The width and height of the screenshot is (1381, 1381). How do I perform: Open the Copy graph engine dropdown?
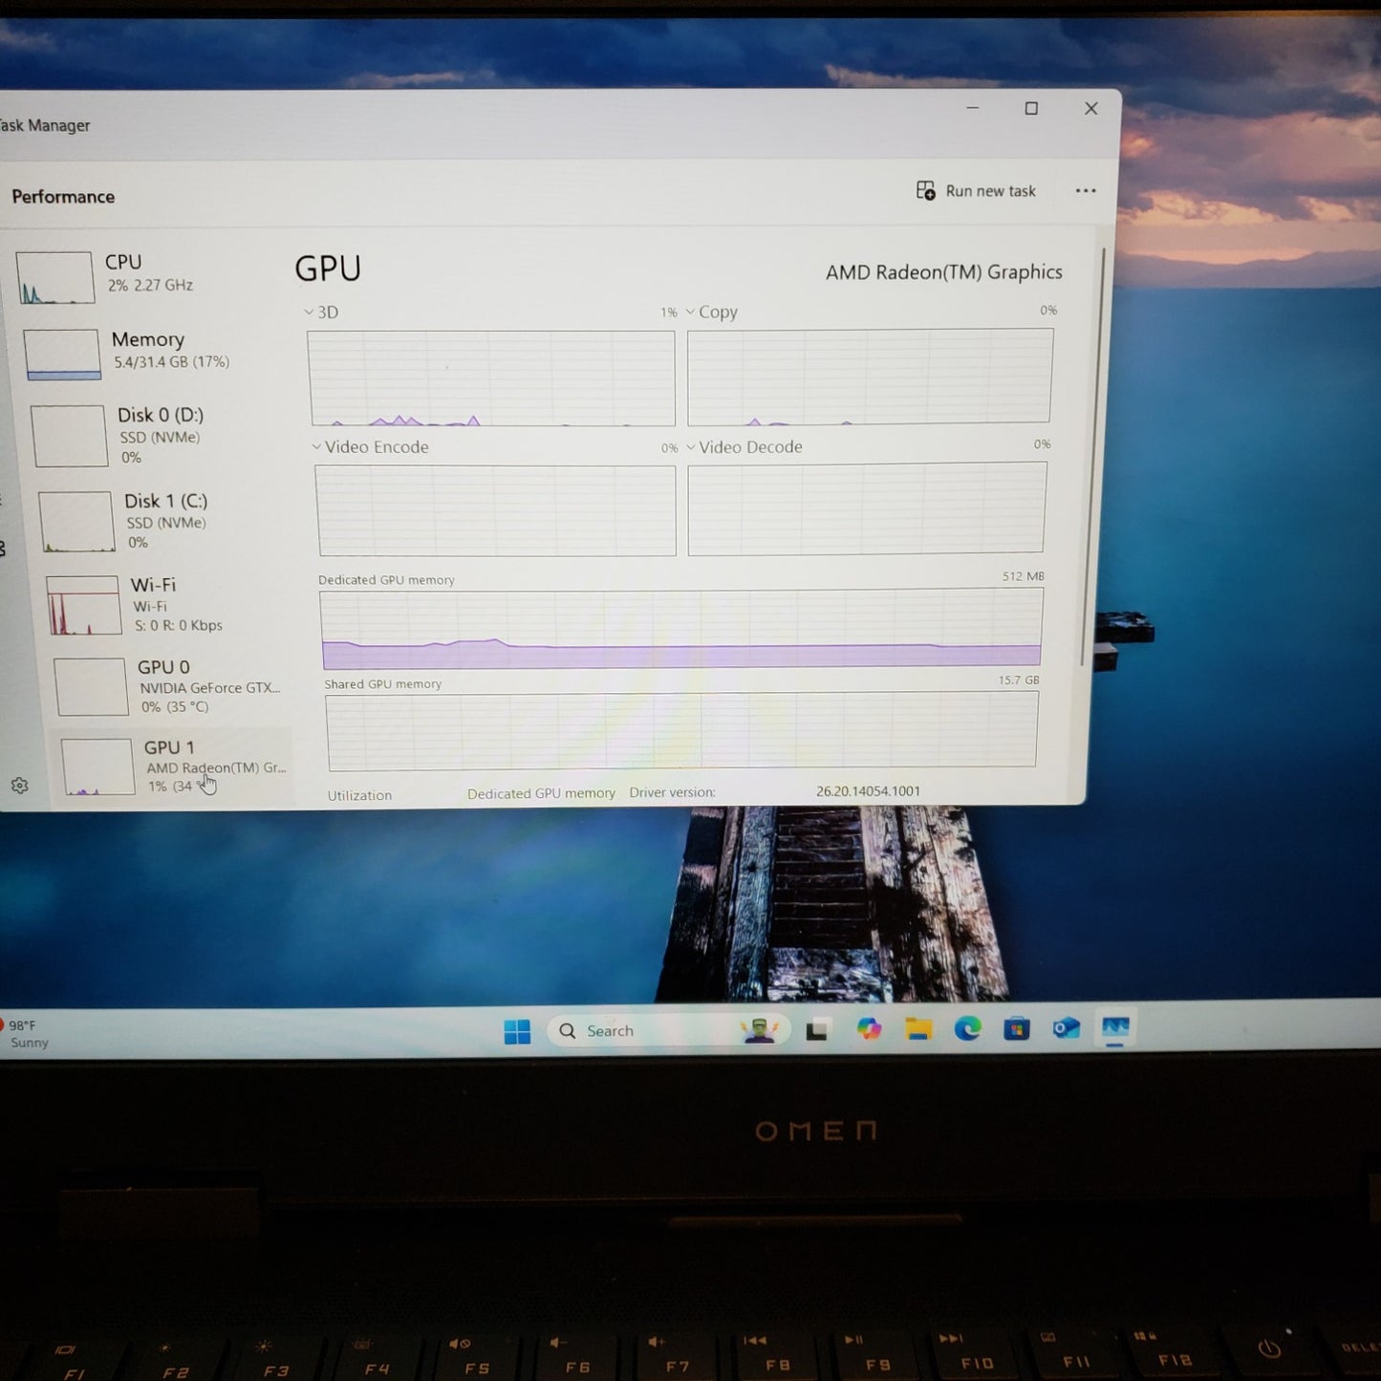pyautogui.click(x=712, y=312)
